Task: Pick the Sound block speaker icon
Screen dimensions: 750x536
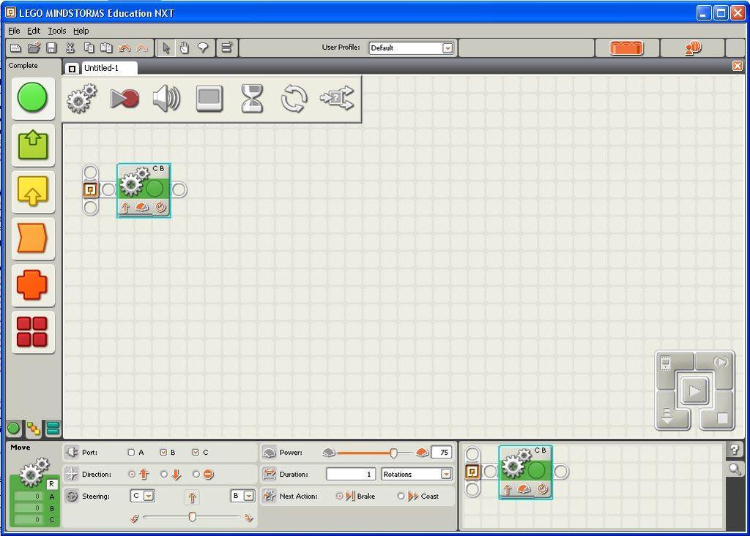Action: pos(166,99)
